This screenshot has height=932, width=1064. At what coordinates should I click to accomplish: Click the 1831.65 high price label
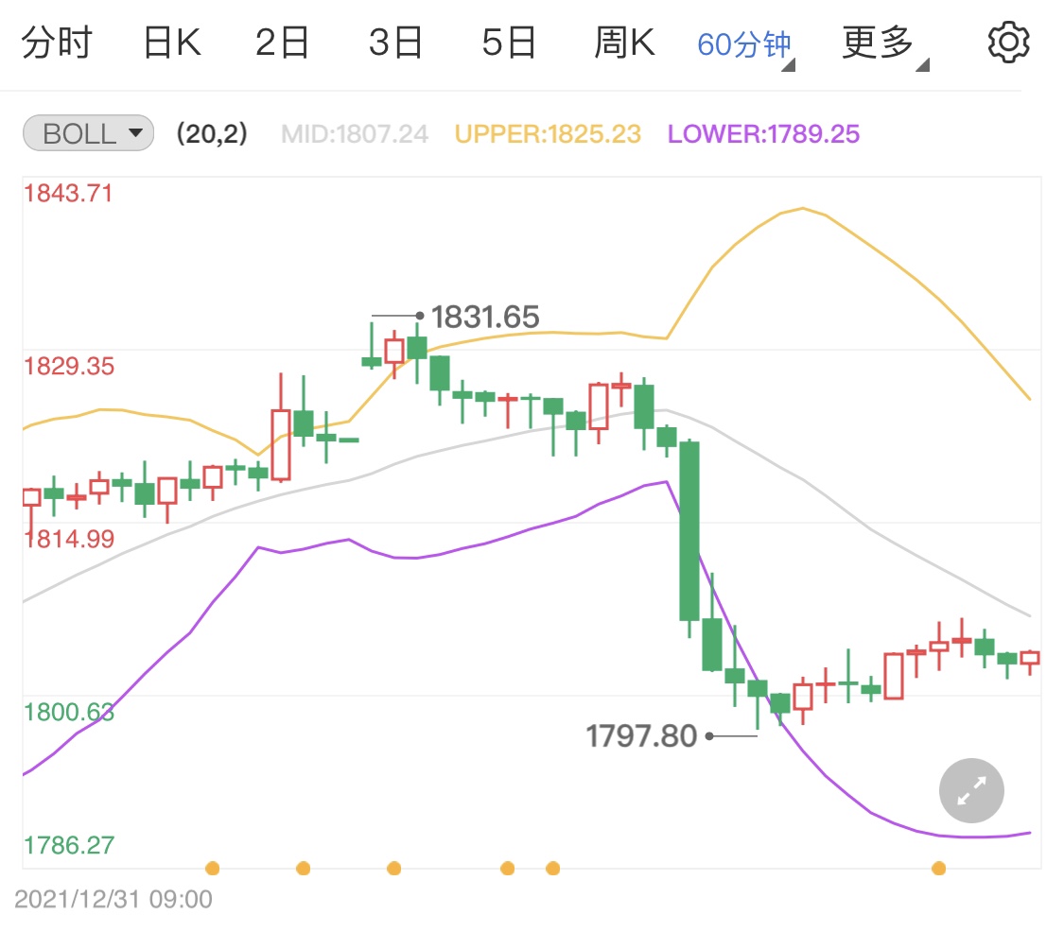click(x=485, y=317)
